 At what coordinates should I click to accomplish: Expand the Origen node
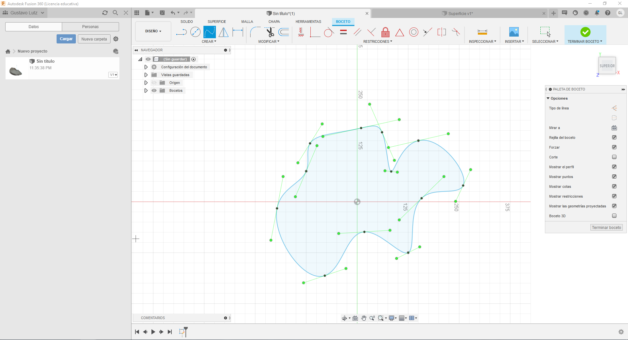click(x=146, y=83)
